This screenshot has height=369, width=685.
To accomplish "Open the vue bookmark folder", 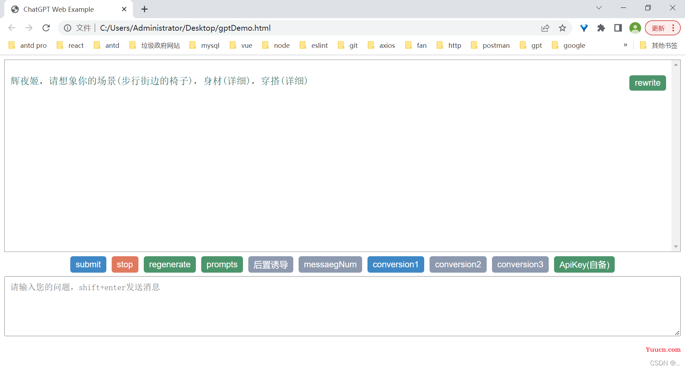I will [241, 45].
